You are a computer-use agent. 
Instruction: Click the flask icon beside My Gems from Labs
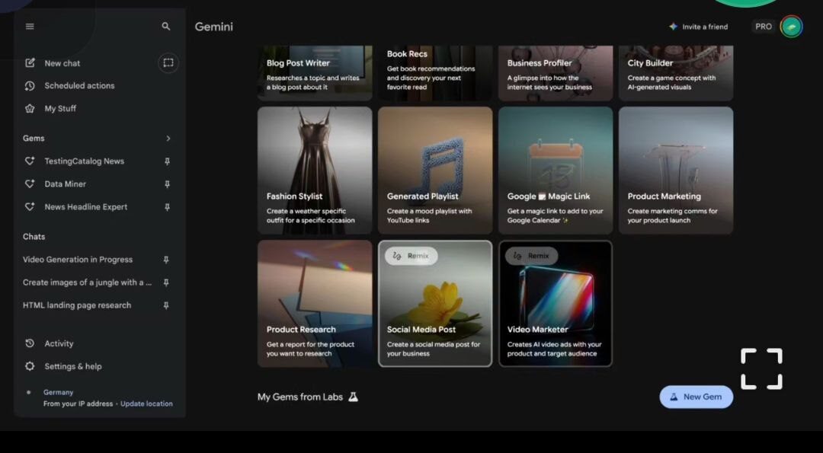[x=353, y=397]
